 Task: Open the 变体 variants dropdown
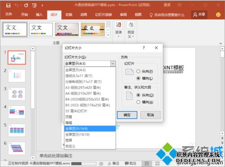click(x=118, y=30)
